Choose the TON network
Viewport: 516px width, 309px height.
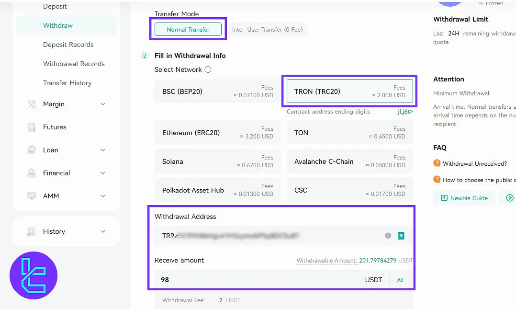coord(349,132)
